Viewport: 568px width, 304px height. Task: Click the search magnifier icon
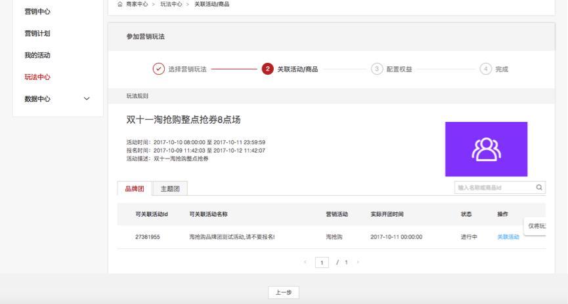(539, 187)
